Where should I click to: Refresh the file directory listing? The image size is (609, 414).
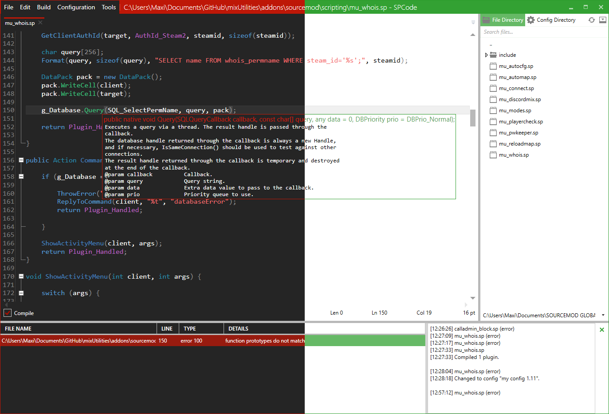click(591, 20)
